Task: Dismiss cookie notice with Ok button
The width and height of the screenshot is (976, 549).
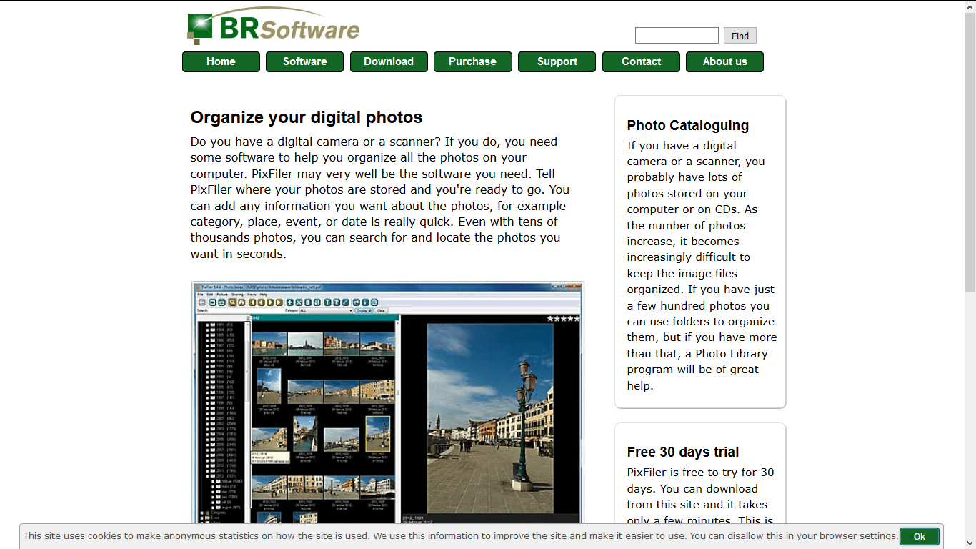Action: pyautogui.click(x=920, y=536)
